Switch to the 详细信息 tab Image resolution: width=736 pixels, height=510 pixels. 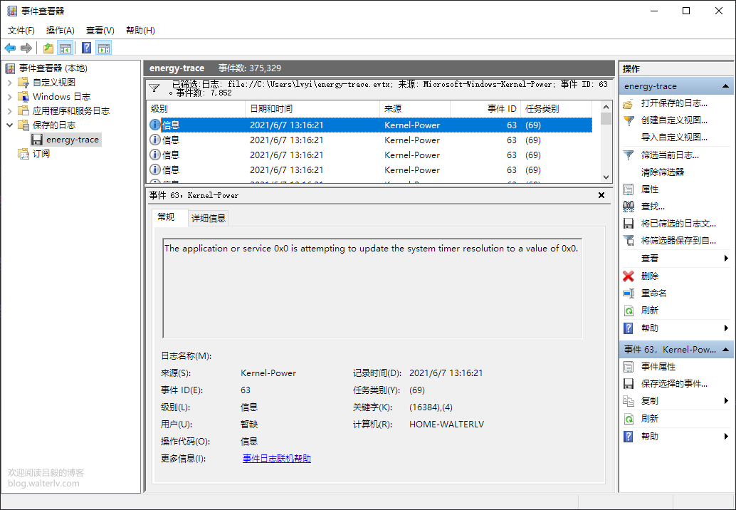(x=209, y=218)
